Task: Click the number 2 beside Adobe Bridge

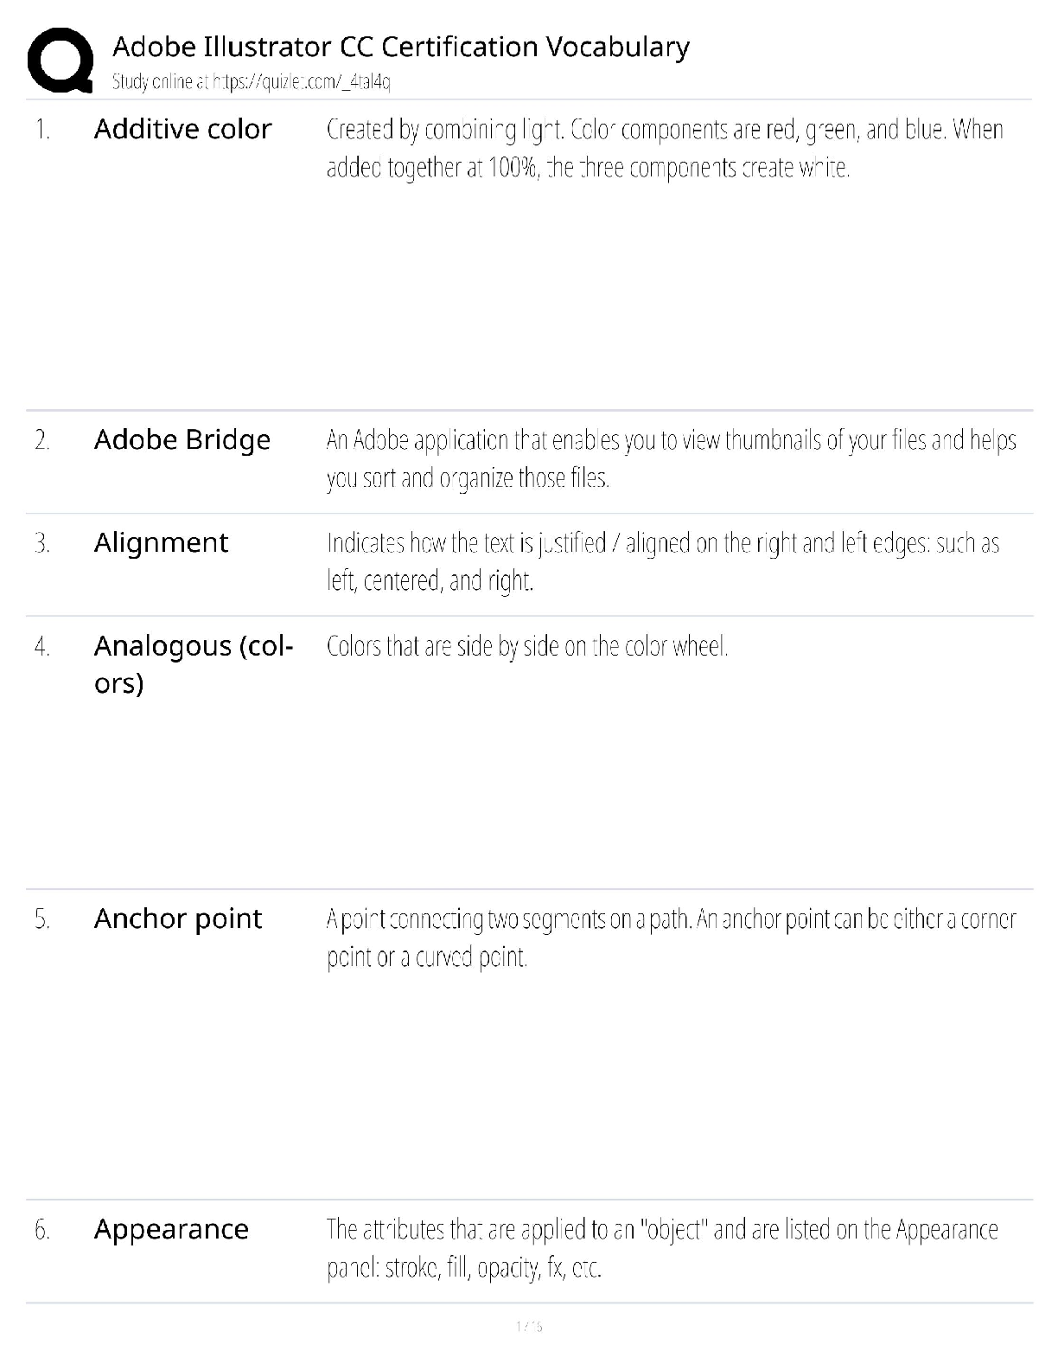Action: 42,440
